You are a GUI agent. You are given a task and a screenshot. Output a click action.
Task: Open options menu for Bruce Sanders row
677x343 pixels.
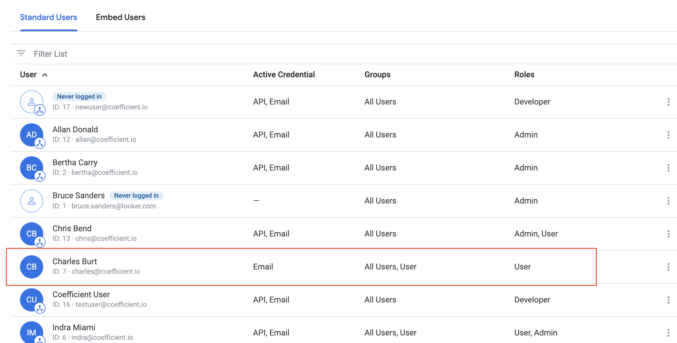click(x=668, y=201)
